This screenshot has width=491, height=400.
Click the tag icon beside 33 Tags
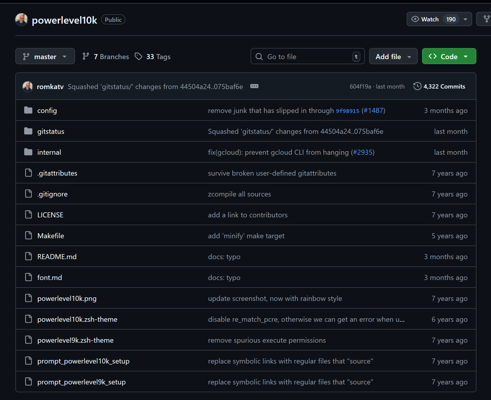(138, 56)
